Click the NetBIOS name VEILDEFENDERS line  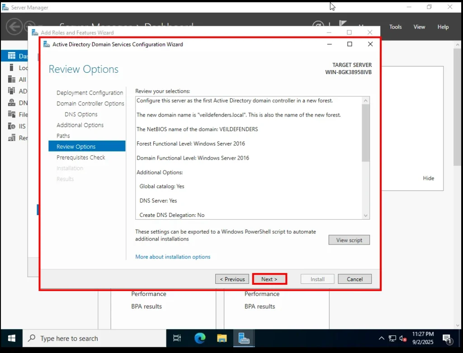click(197, 129)
